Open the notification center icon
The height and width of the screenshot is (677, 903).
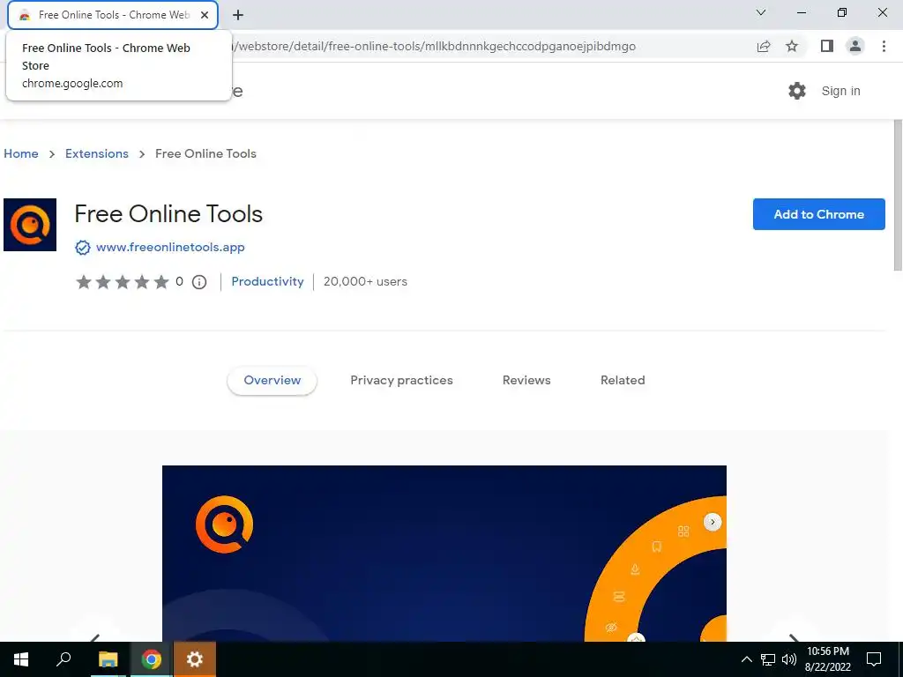click(874, 659)
